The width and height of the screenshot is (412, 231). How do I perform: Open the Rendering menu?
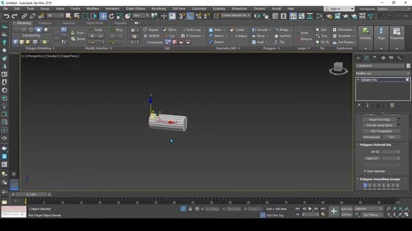tap(158, 8)
